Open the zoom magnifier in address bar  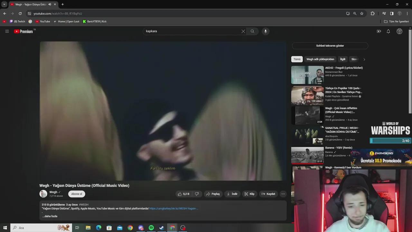coord(355,14)
